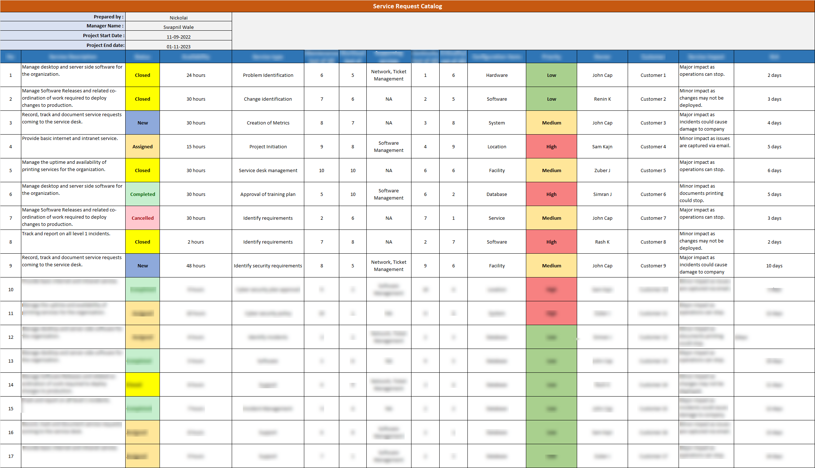The image size is (815, 468).
Task: Select the 'Assigned' status cell in row 4
Action: (142, 146)
